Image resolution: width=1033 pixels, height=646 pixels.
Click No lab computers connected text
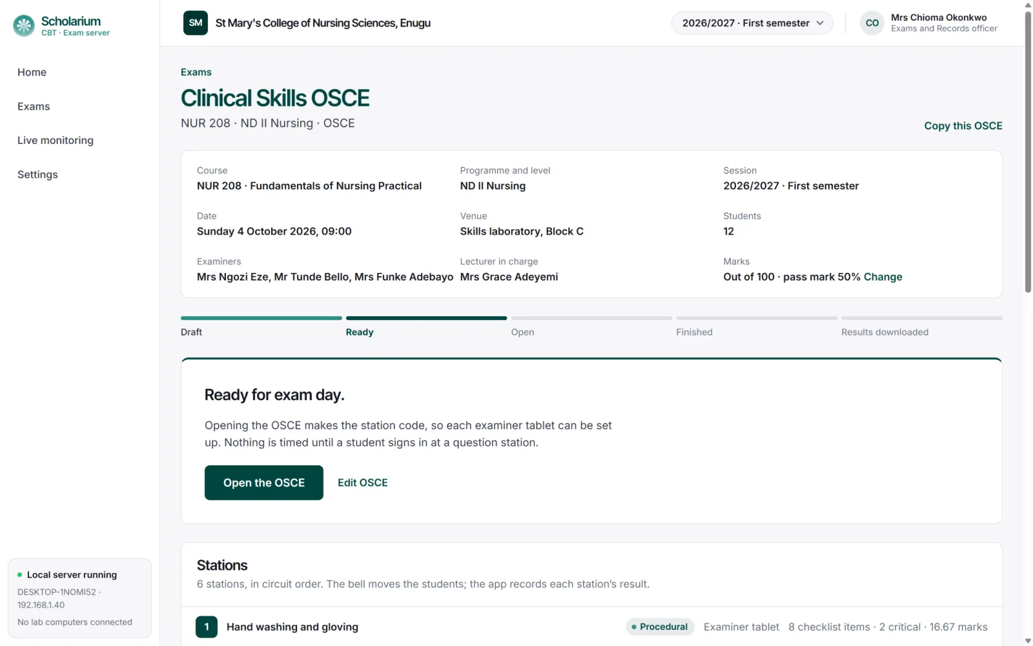75,622
